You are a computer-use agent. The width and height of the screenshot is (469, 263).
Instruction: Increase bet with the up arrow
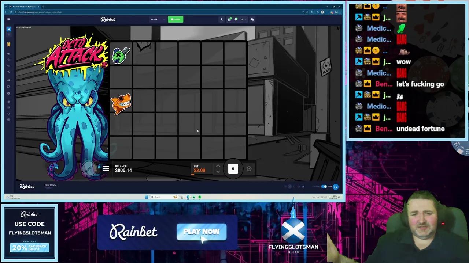[x=218, y=166]
